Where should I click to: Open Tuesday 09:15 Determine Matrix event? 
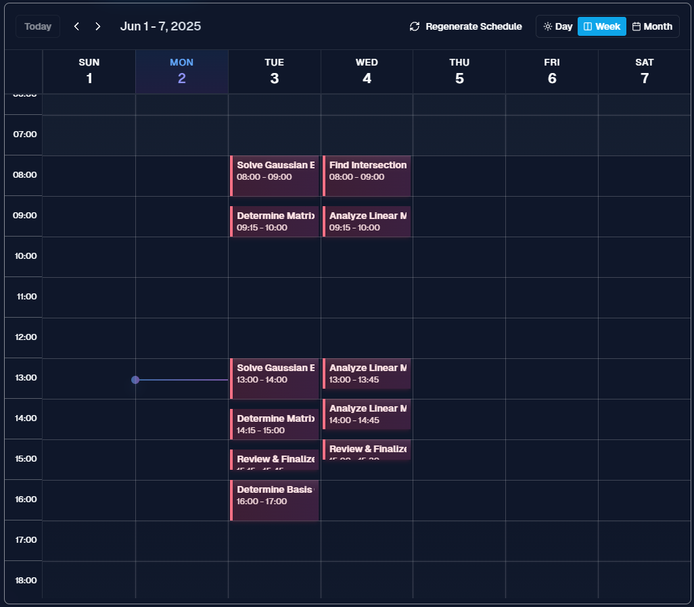point(275,222)
